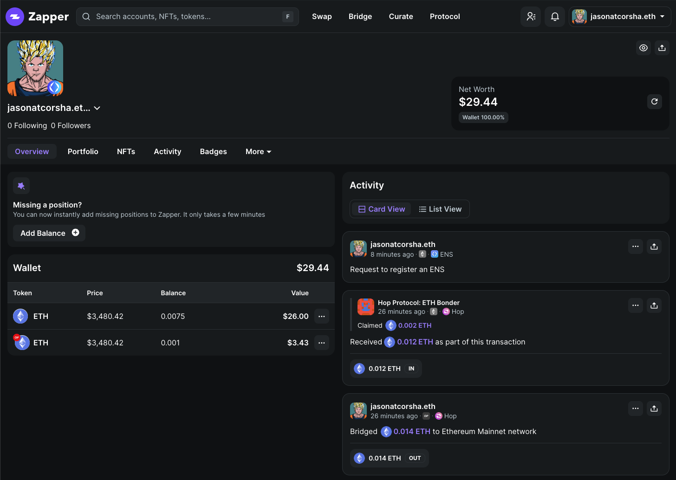The width and height of the screenshot is (676, 480).
Task: Click the search accounts, NFTs, tokens field
Action: pyautogui.click(x=188, y=17)
